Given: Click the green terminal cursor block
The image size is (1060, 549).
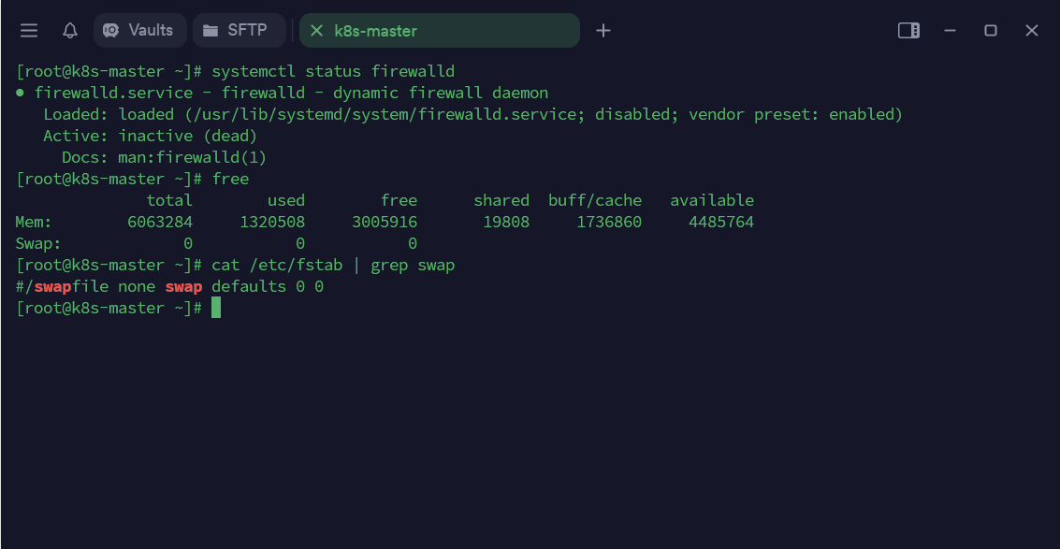Looking at the screenshot, I should [x=216, y=308].
